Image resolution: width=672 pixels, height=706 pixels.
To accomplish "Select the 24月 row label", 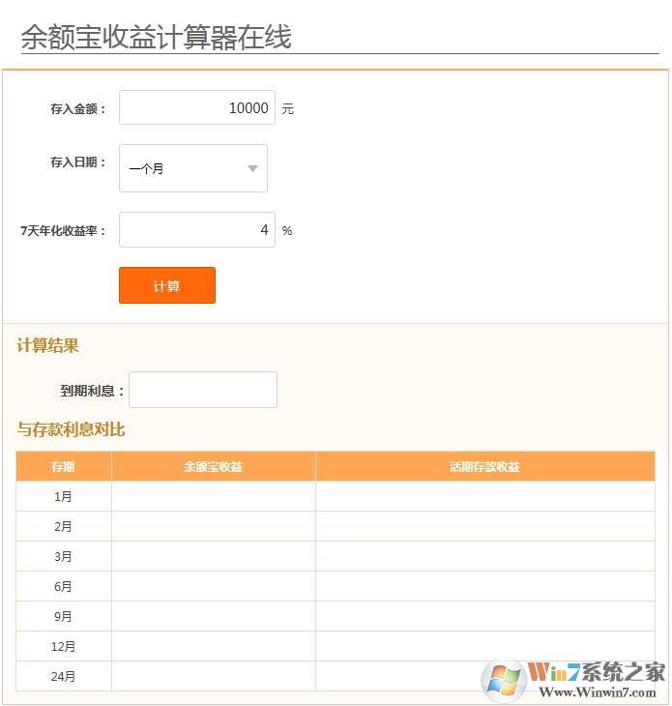I will 63,676.
